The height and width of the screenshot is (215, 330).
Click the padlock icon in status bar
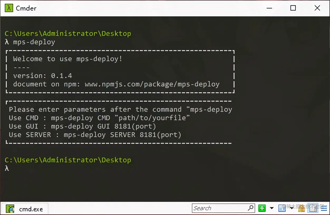pyautogui.click(x=301, y=208)
